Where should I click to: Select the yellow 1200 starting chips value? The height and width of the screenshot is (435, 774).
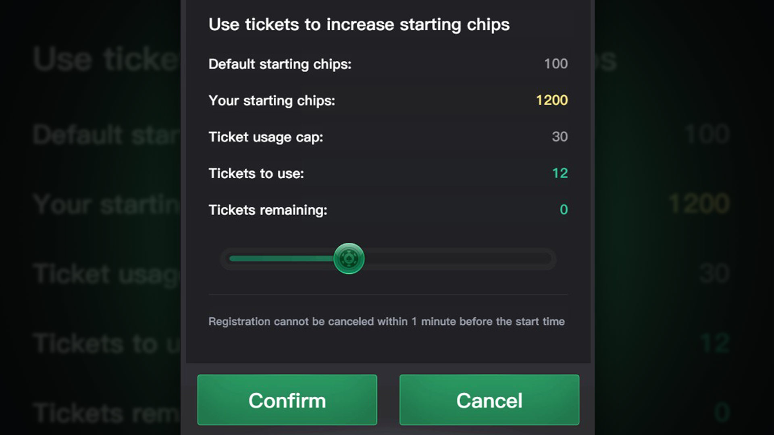pos(552,100)
